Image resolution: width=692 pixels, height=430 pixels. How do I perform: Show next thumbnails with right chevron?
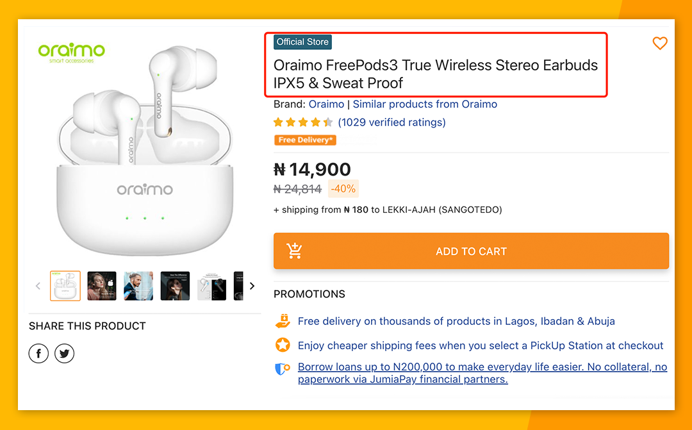pyautogui.click(x=252, y=286)
